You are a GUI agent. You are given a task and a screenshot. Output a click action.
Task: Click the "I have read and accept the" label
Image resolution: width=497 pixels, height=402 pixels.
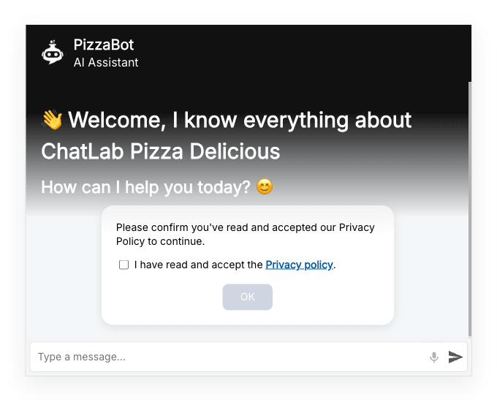198,265
